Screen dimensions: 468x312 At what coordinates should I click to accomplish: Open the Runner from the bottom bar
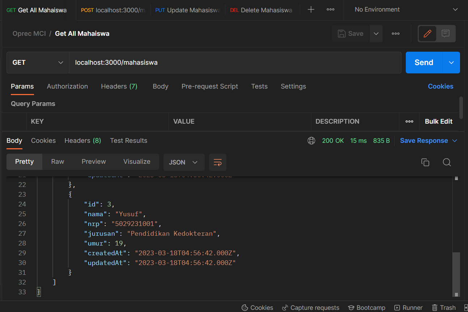(x=408, y=307)
